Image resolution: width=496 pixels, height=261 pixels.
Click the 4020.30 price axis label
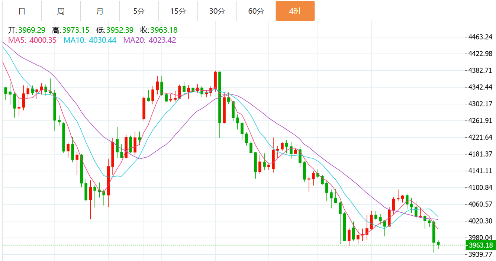coord(481,221)
